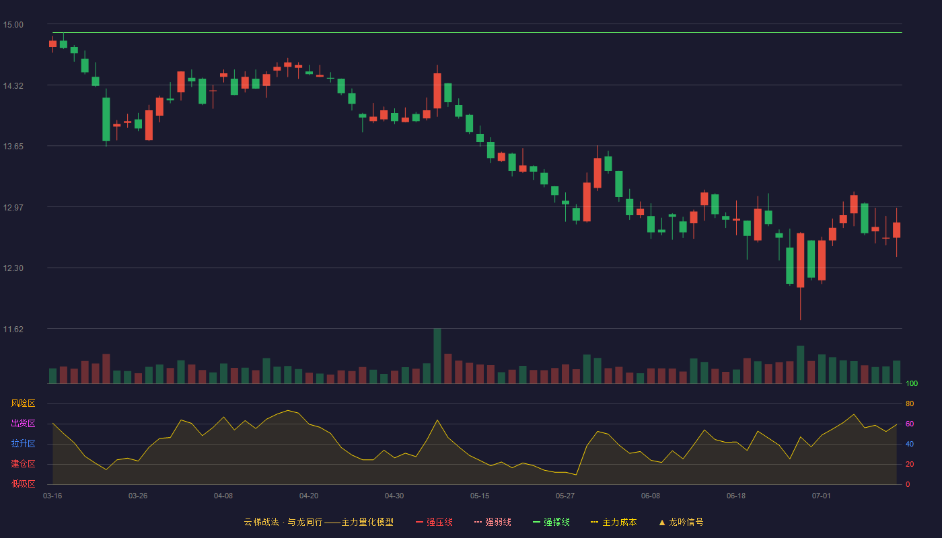Click the pink dashed icon beside 强弱线
The image size is (942, 538).
pyautogui.click(x=478, y=522)
